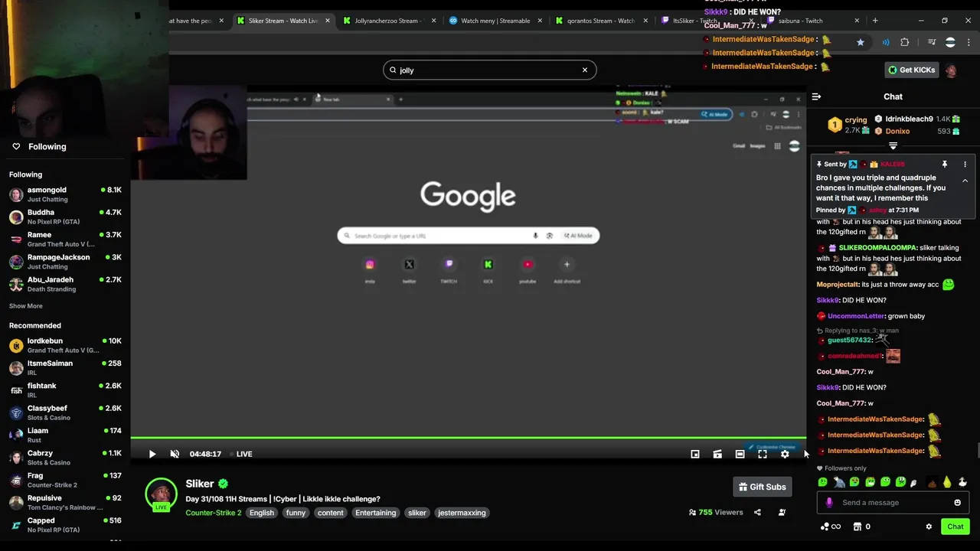Open Buddha channel in sidebar
The image size is (980, 551).
click(65, 217)
